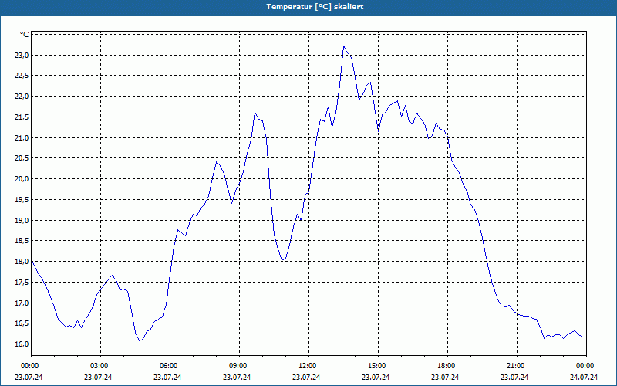Screen dimensions: 617x386
Task: Click the 23,0 y-axis label
Action: click(x=22, y=55)
